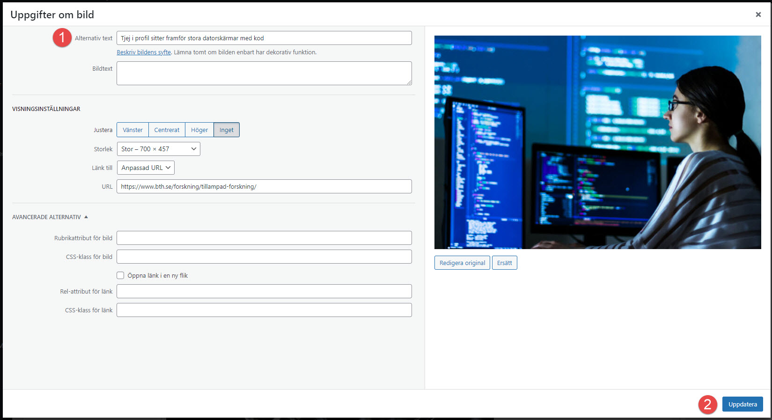Click the URL input field
This screenshot has height=420, width=772.
(x=264, y=186)
